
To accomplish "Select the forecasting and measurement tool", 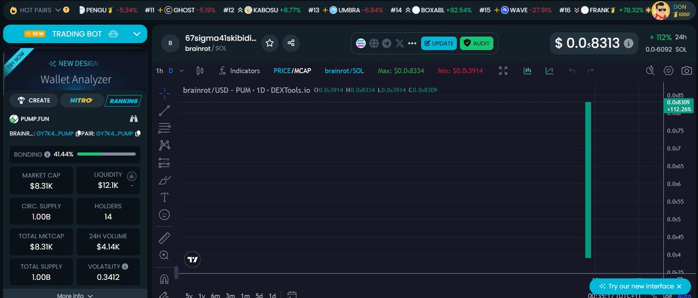I will (x=165, y=162).
